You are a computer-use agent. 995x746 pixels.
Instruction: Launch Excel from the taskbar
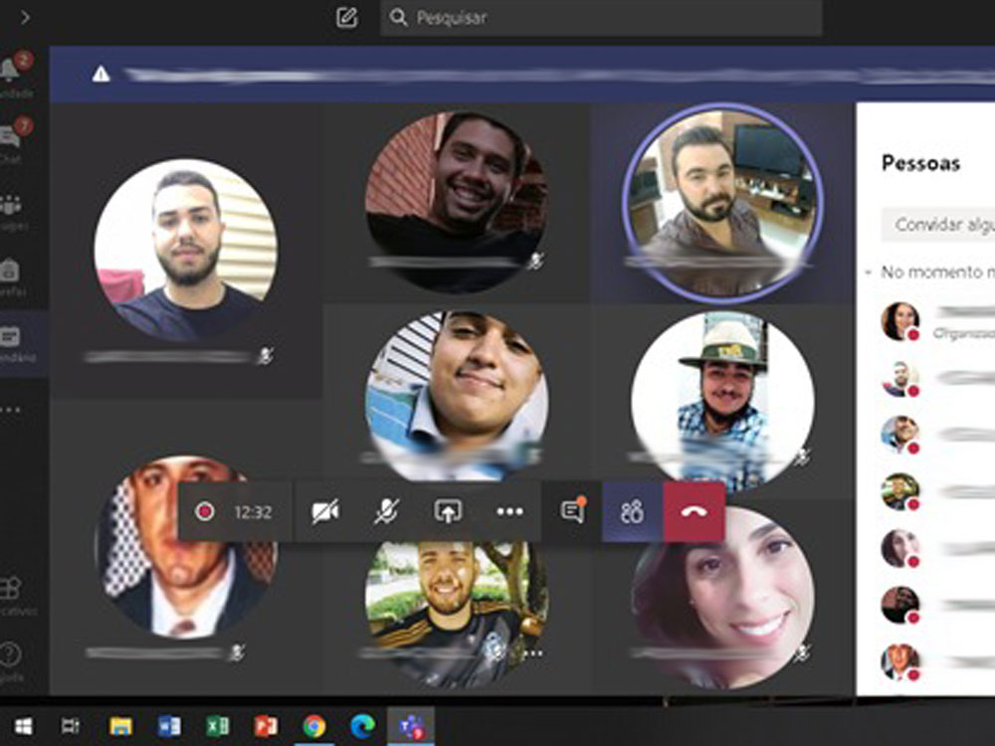[x=217, y=726]
